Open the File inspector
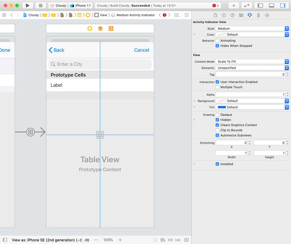291x244 pixels. point(215,15)
